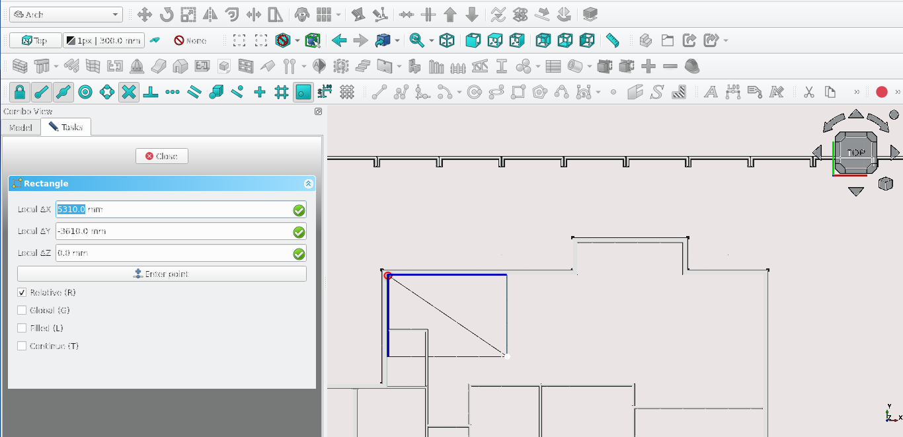
Task: Click the stairs tool icon
Action: click(362, 66)
